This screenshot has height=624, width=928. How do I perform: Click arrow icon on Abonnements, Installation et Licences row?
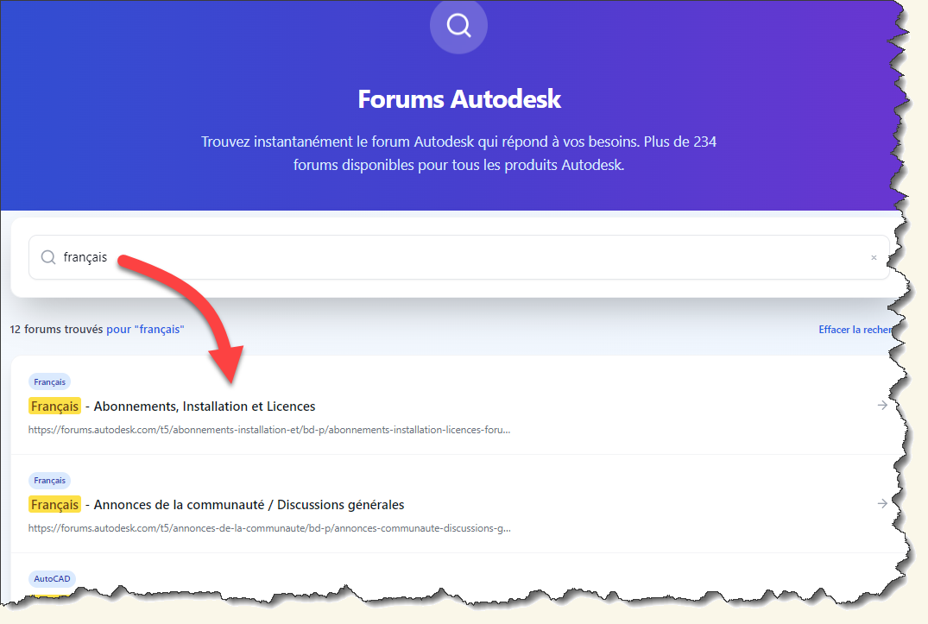(882, 405)
